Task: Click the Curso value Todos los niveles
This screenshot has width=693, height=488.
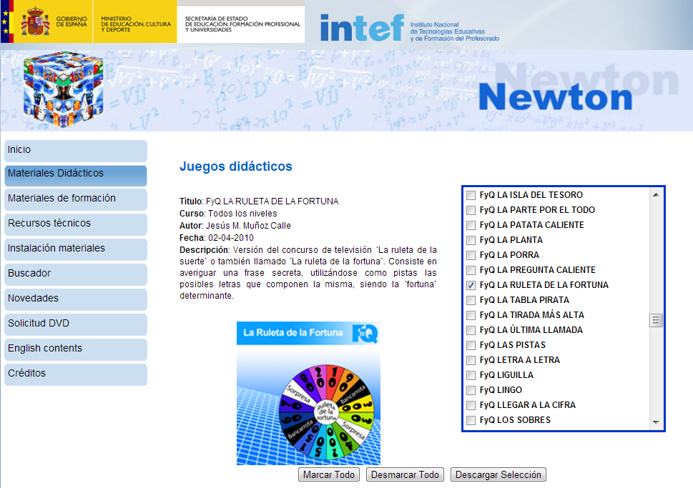Action: point(242,214)
